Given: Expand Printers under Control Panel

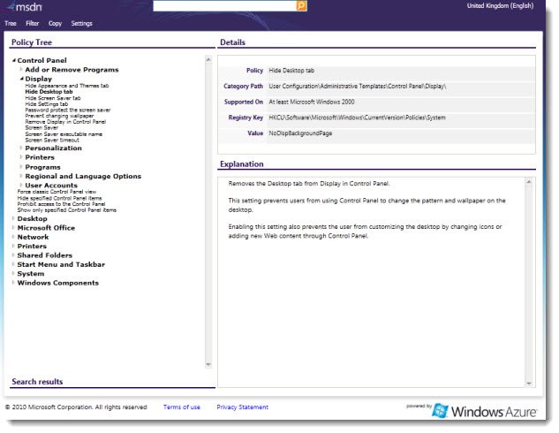Looking at the screenshot, I should tap(21, 157).
